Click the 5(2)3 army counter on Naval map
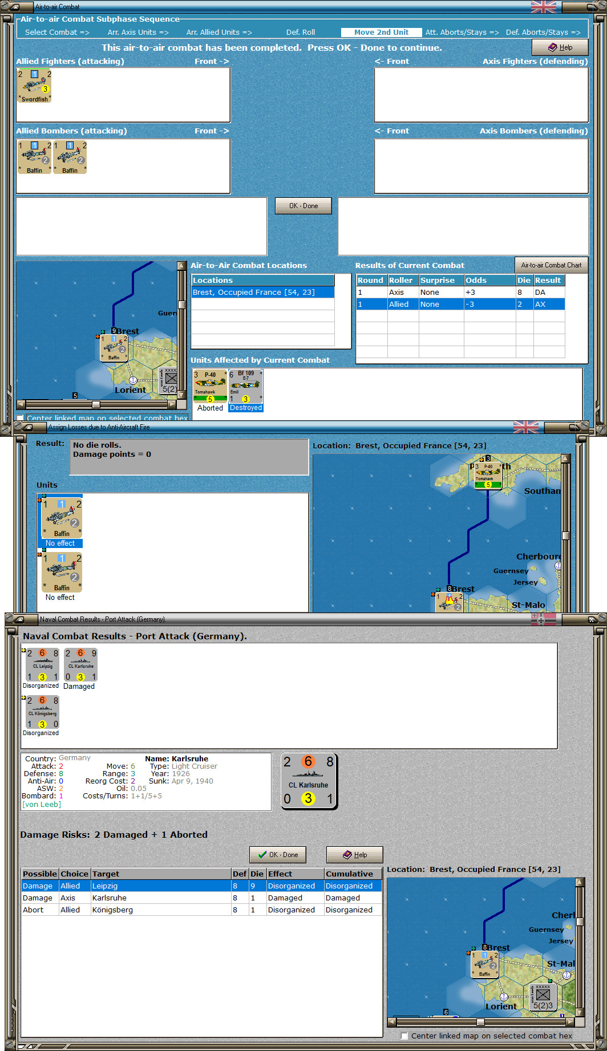607x1051 pixels. pos(543,997)
